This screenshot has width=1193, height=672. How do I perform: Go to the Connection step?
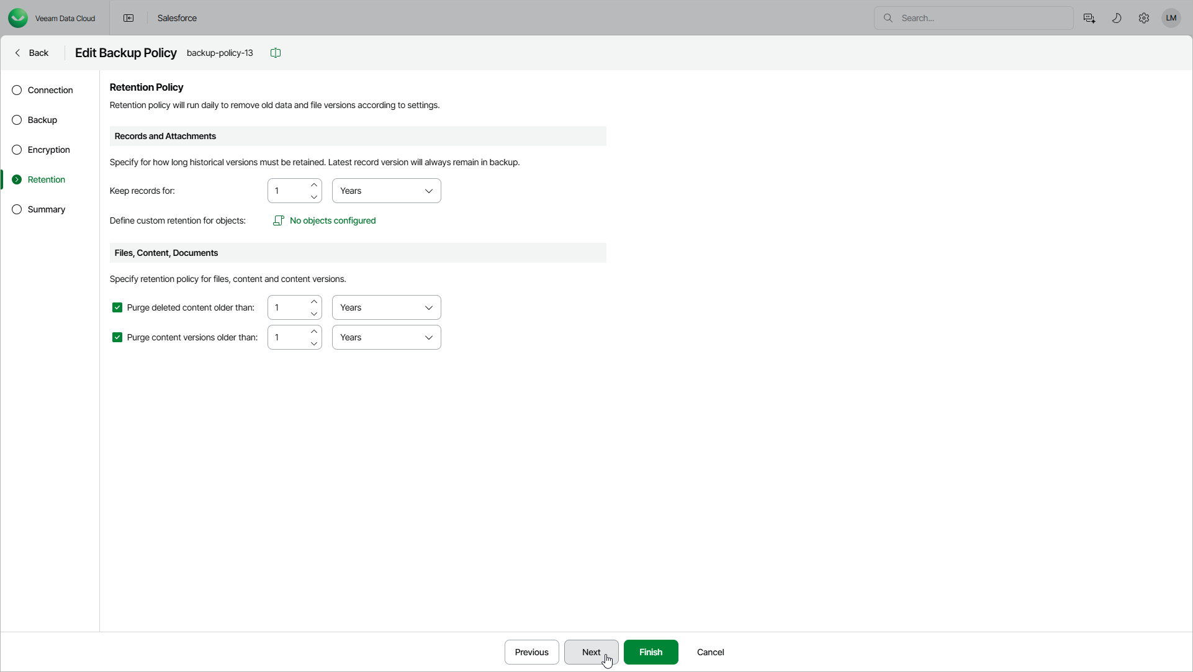[50, 90]
